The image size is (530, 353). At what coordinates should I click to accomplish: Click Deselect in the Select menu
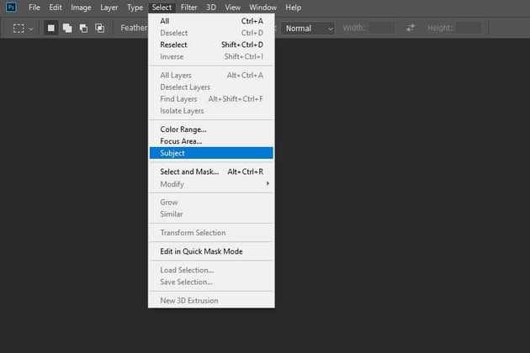211,33
